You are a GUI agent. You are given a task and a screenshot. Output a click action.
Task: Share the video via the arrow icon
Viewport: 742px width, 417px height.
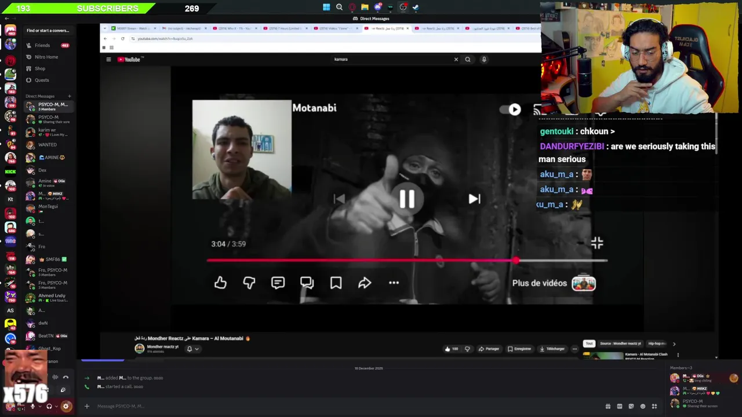coord(365,283)
